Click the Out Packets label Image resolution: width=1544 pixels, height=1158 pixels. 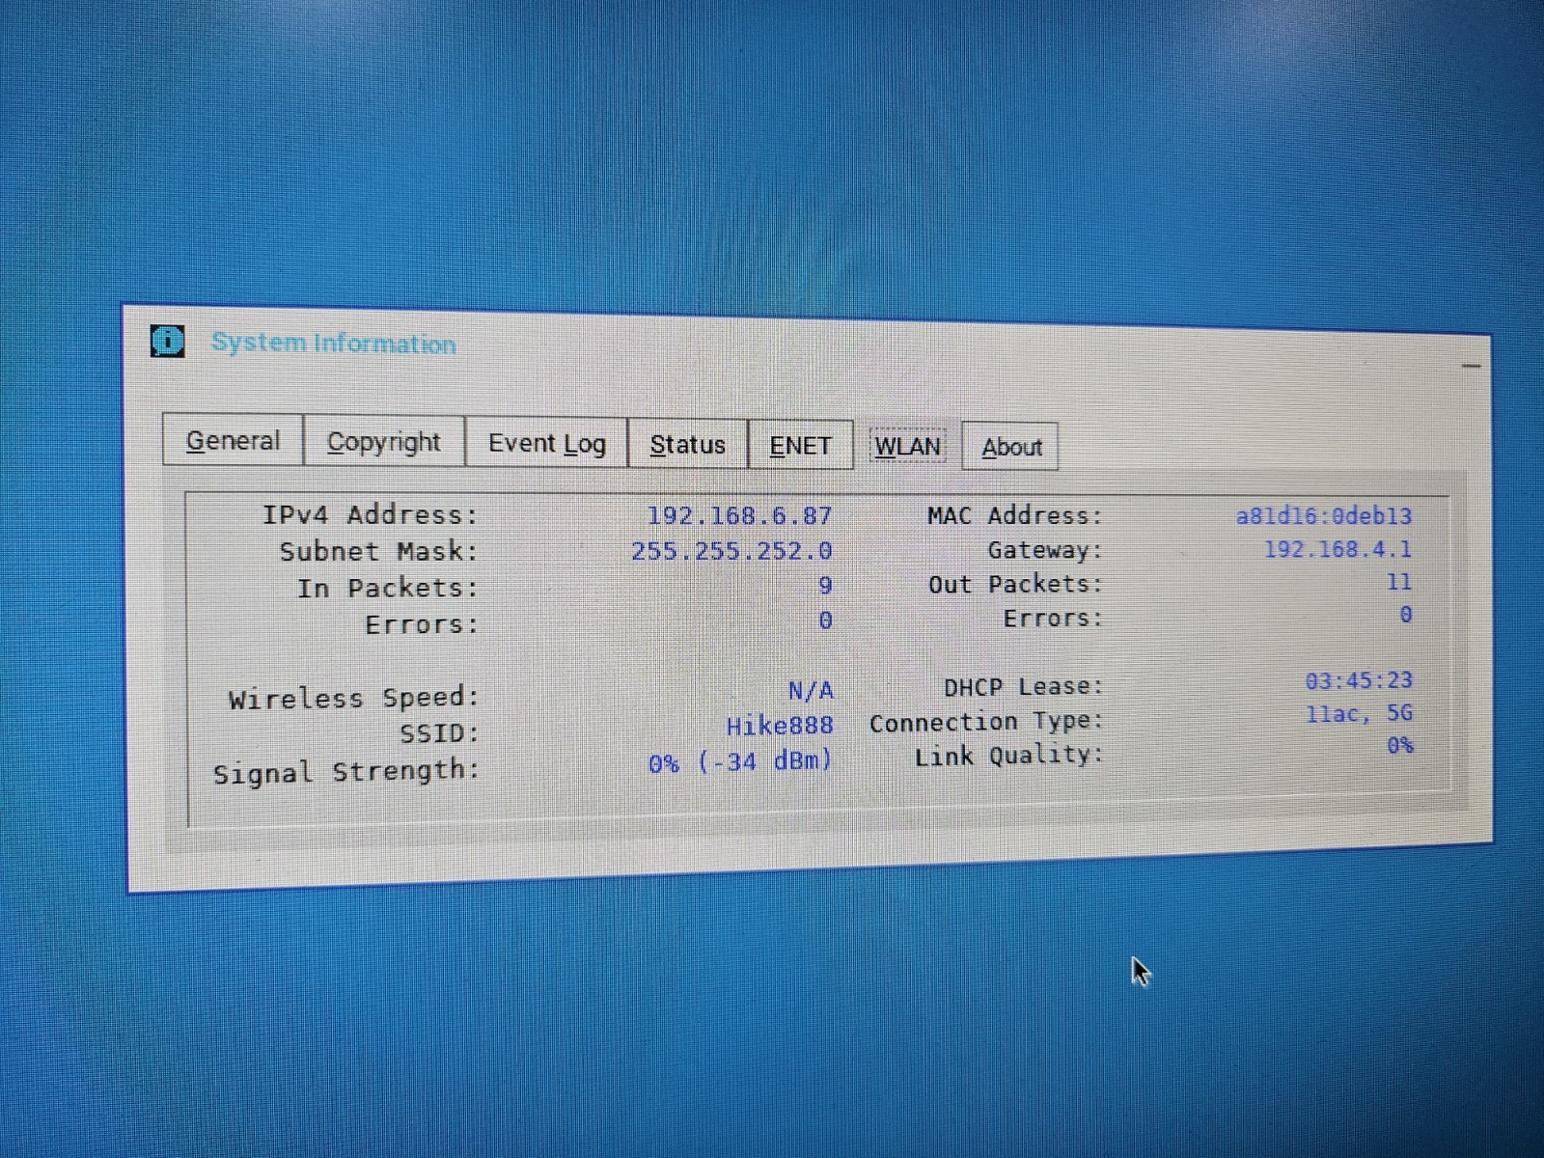[1015, 584]
